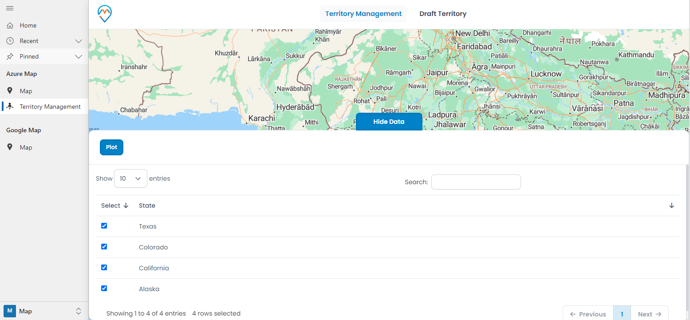Open the entries-per-page dropdown

click(130, 178)
